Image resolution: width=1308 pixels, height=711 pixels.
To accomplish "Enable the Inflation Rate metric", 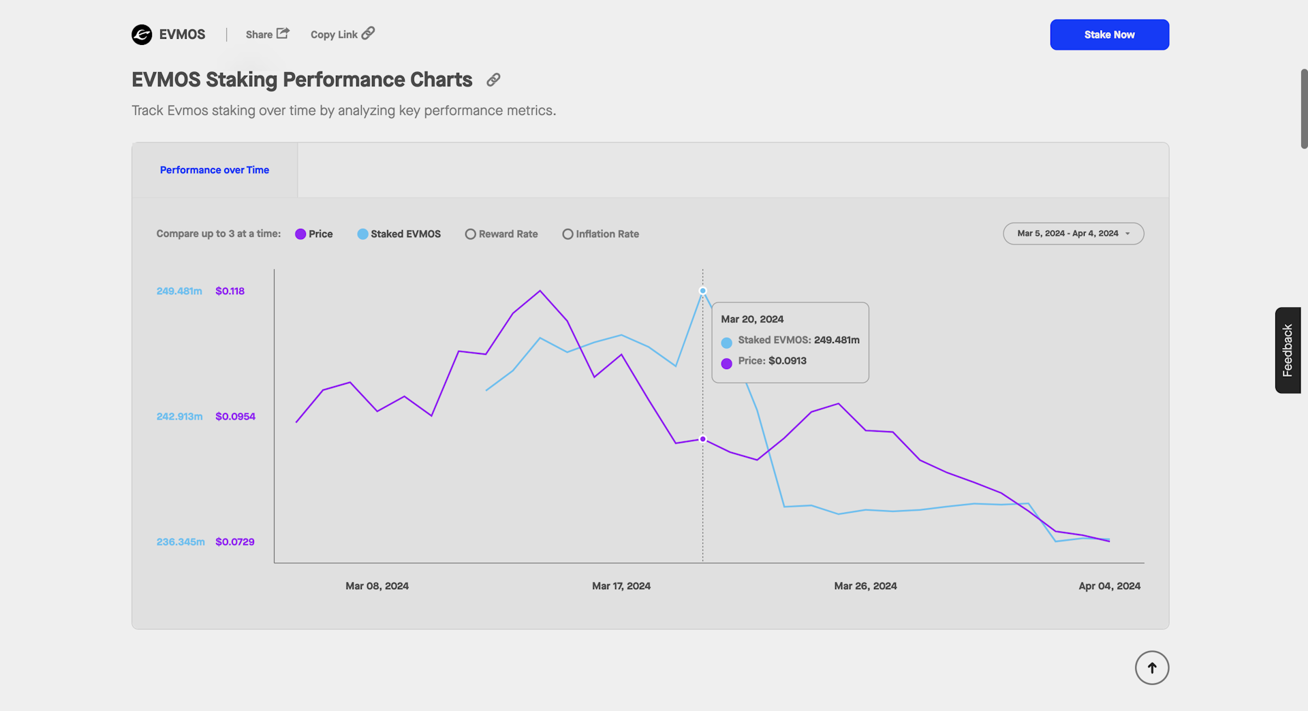I will coord(600,234).
